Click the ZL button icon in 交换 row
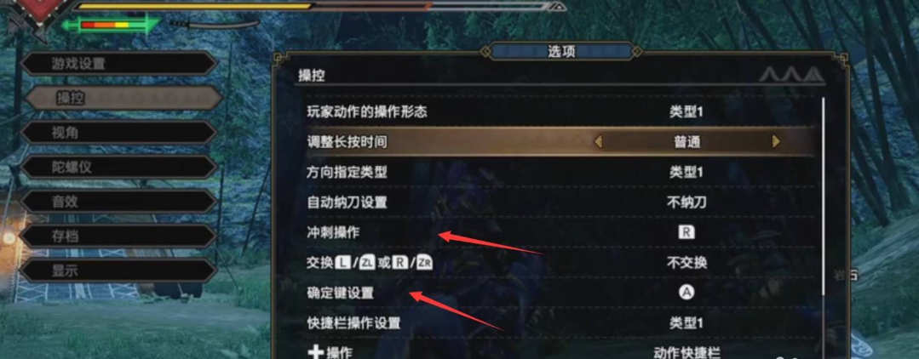 (367, 262)
